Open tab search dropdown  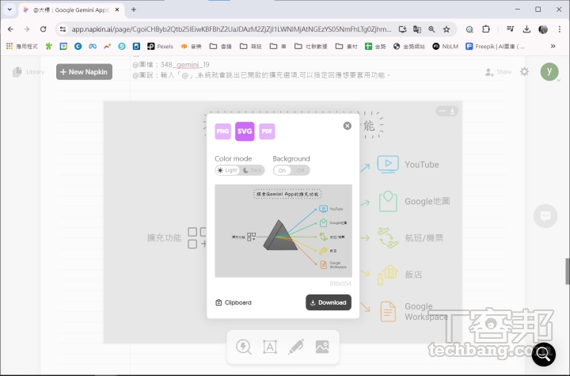click(x=9, y=9)
